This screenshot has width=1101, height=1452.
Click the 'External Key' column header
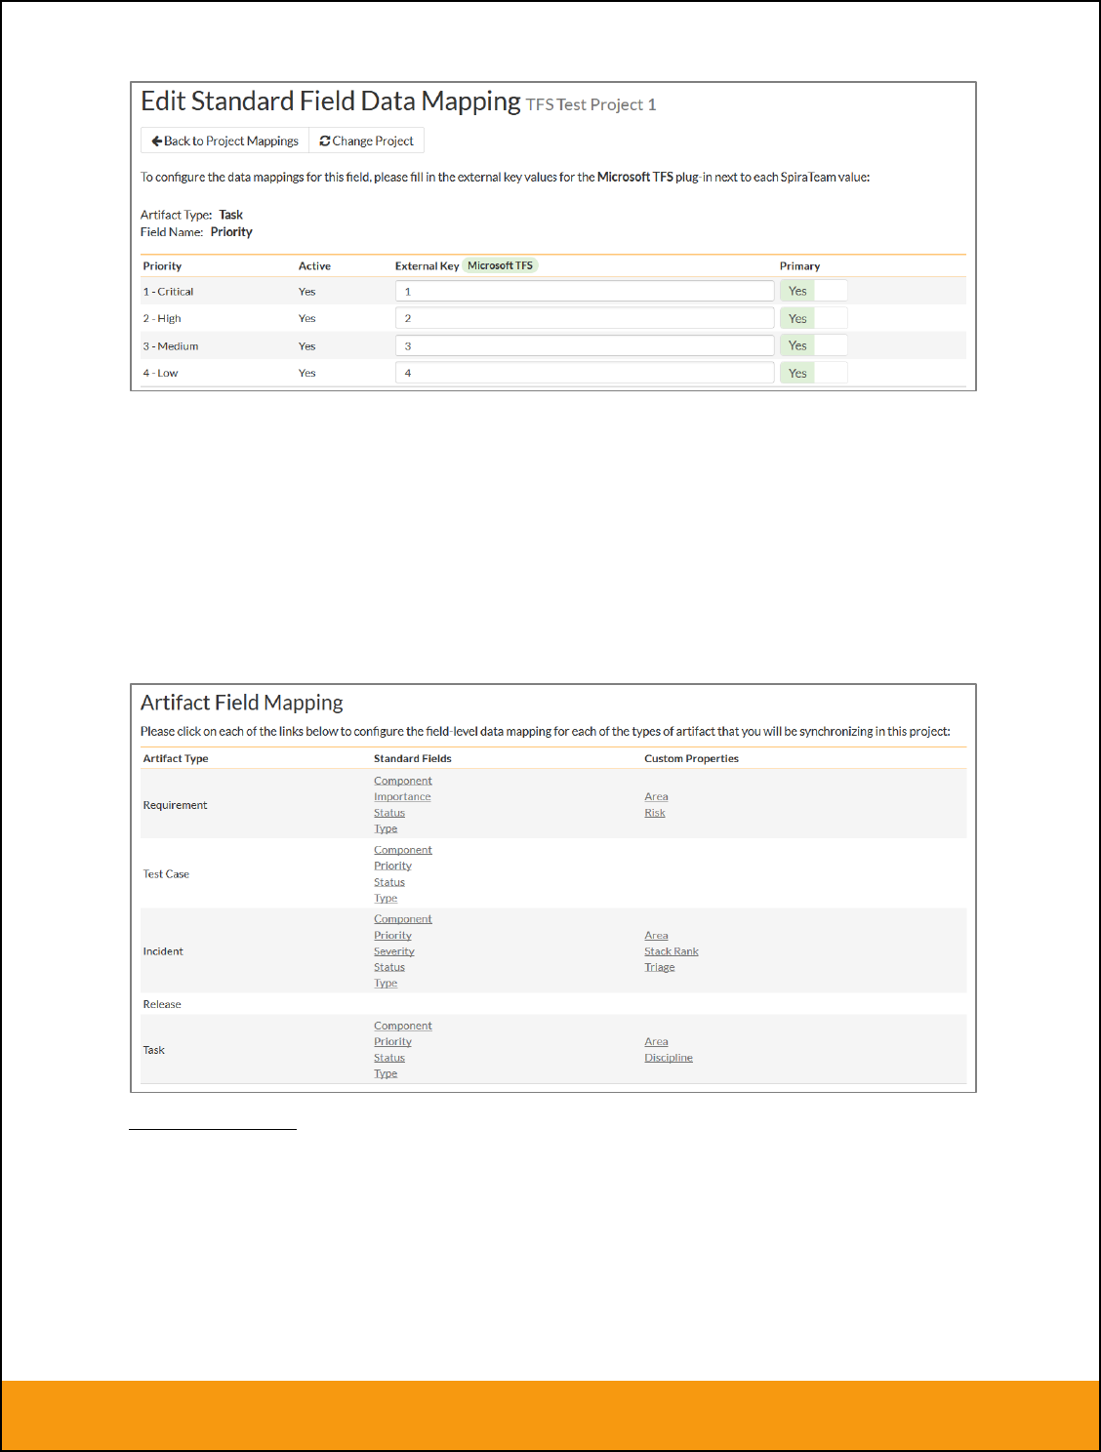point(427,266)
